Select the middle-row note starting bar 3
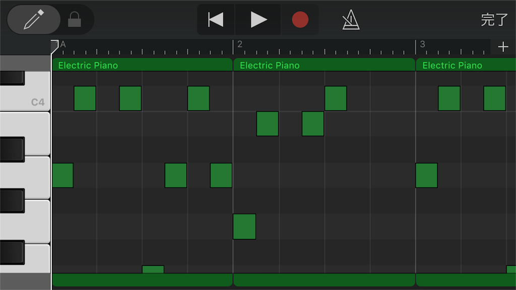 pos(426,175)
